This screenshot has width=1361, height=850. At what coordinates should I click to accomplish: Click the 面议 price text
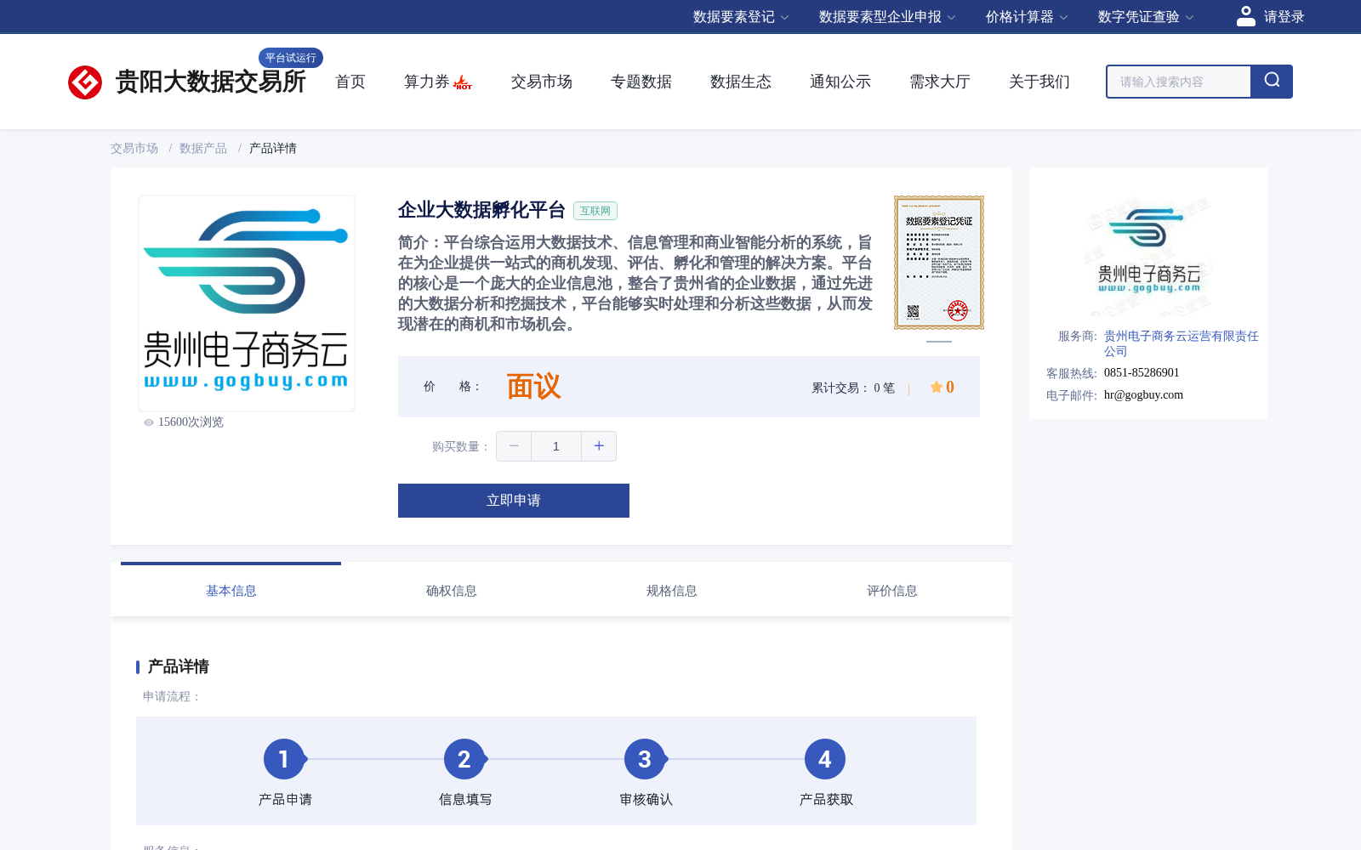pos(534,387)
